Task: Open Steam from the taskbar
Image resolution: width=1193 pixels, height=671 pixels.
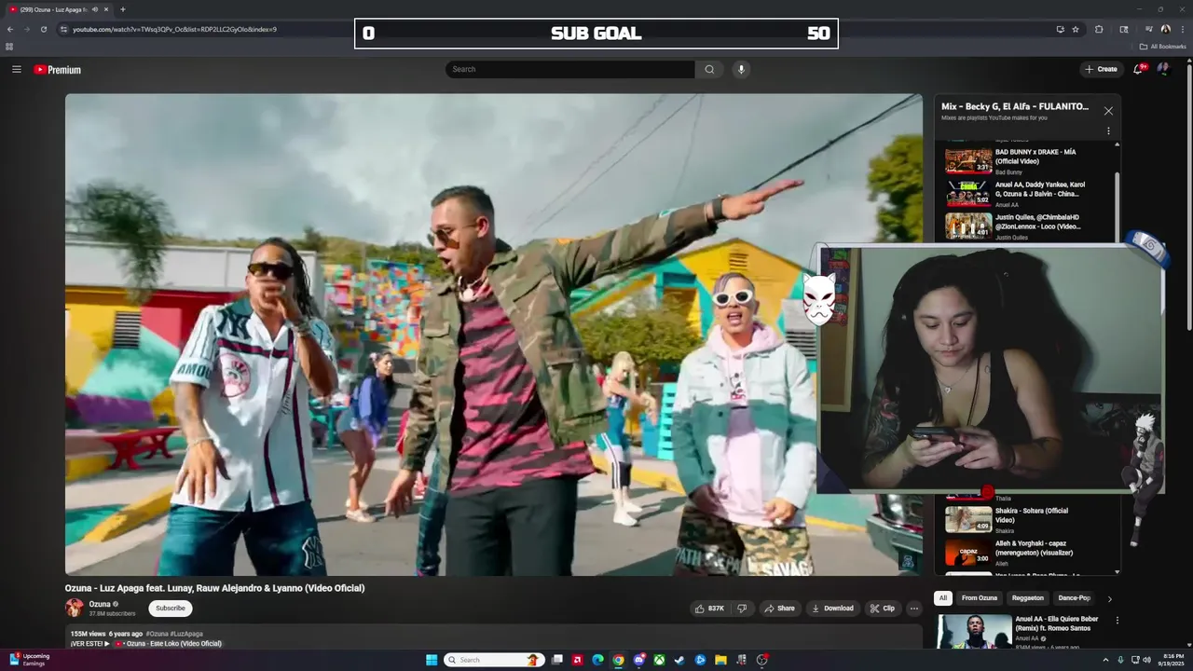Action: click(679, 660)
